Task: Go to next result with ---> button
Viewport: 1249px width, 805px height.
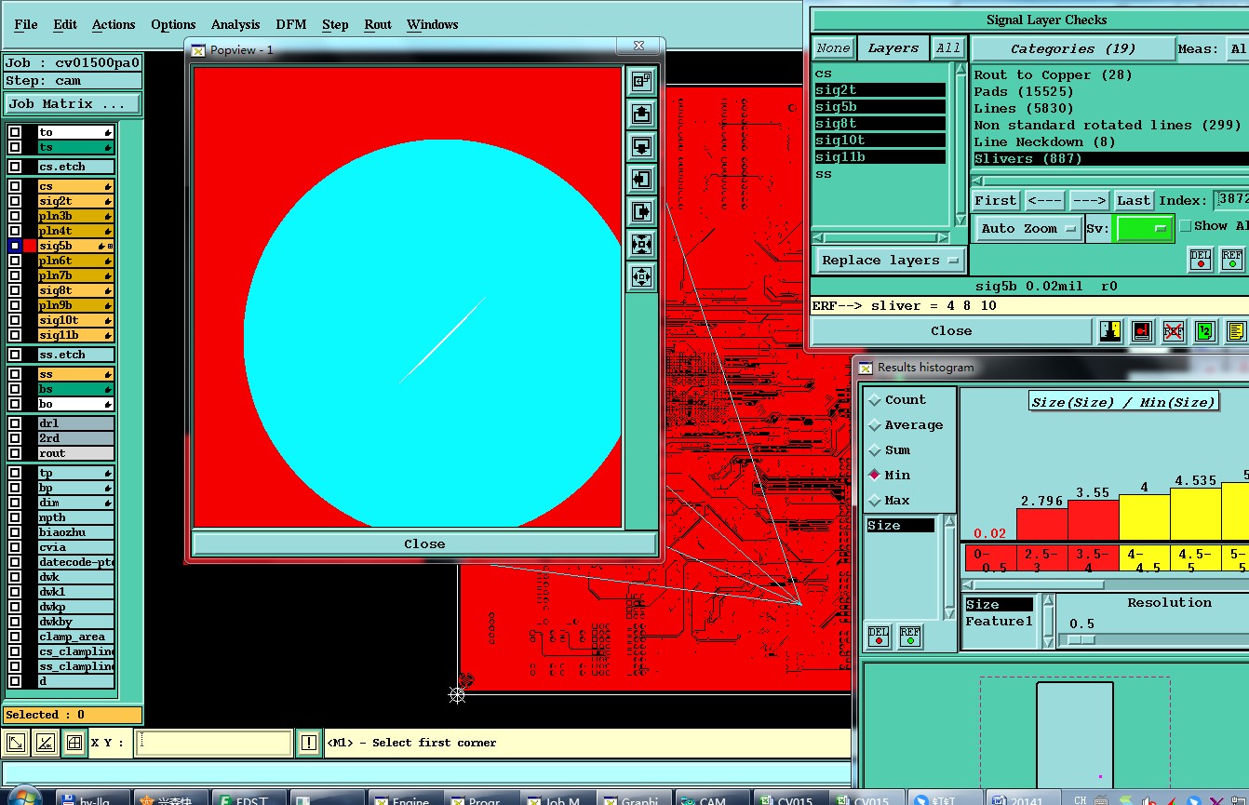Action: [1088, 200]
